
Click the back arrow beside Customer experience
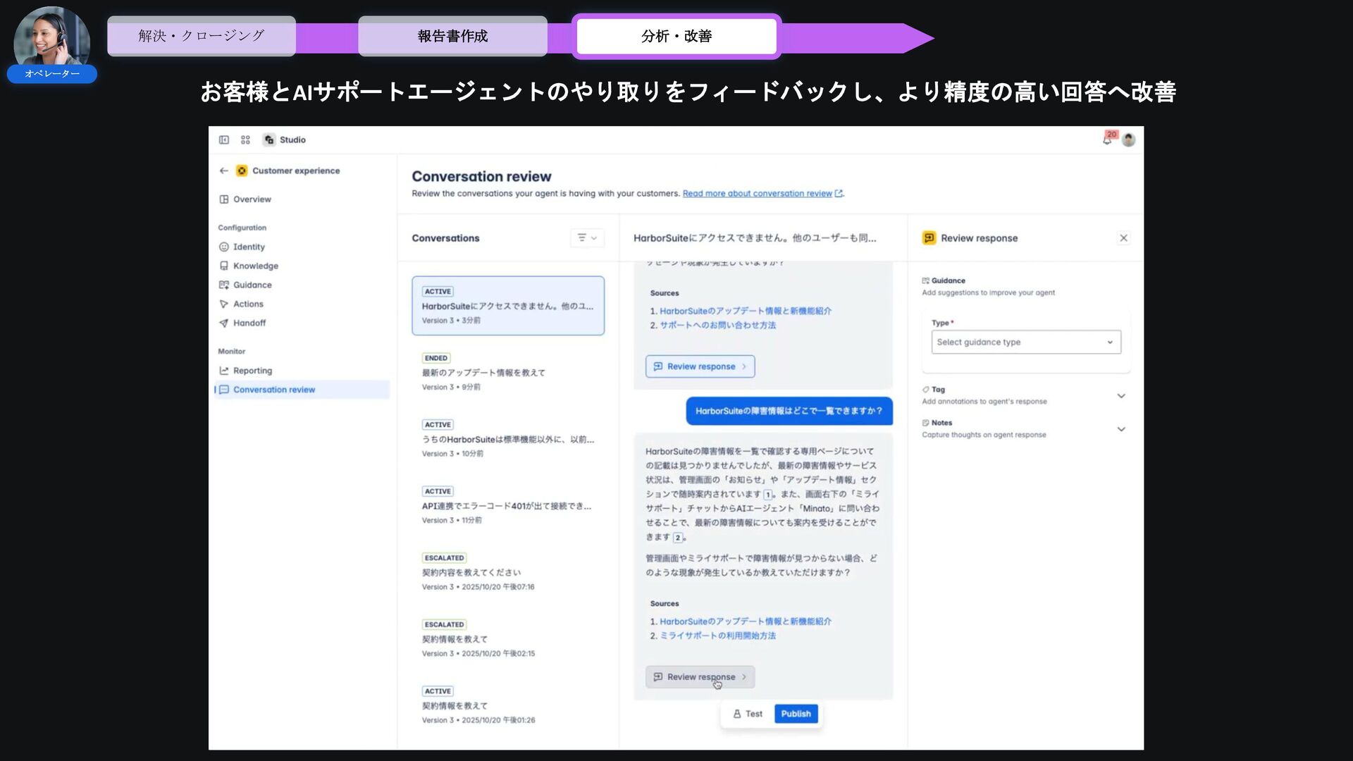pos(224,171)
